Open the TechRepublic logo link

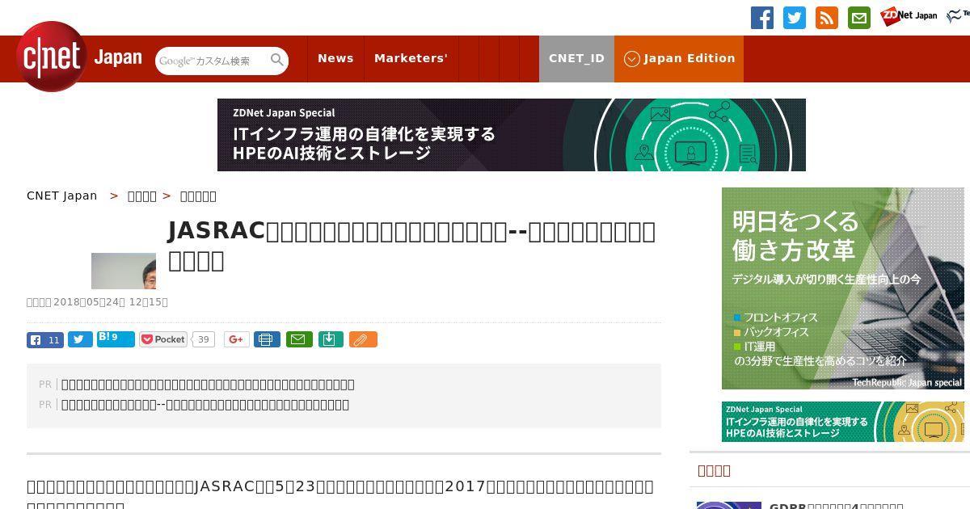tap(958, 15)
